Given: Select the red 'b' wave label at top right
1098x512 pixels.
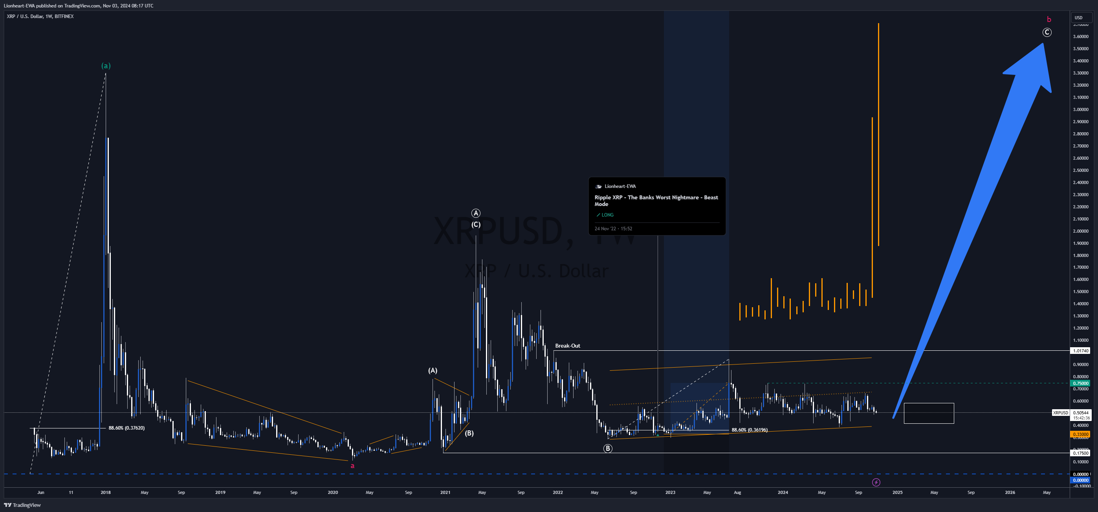Looking at the screenshot, I should 1049,19.
